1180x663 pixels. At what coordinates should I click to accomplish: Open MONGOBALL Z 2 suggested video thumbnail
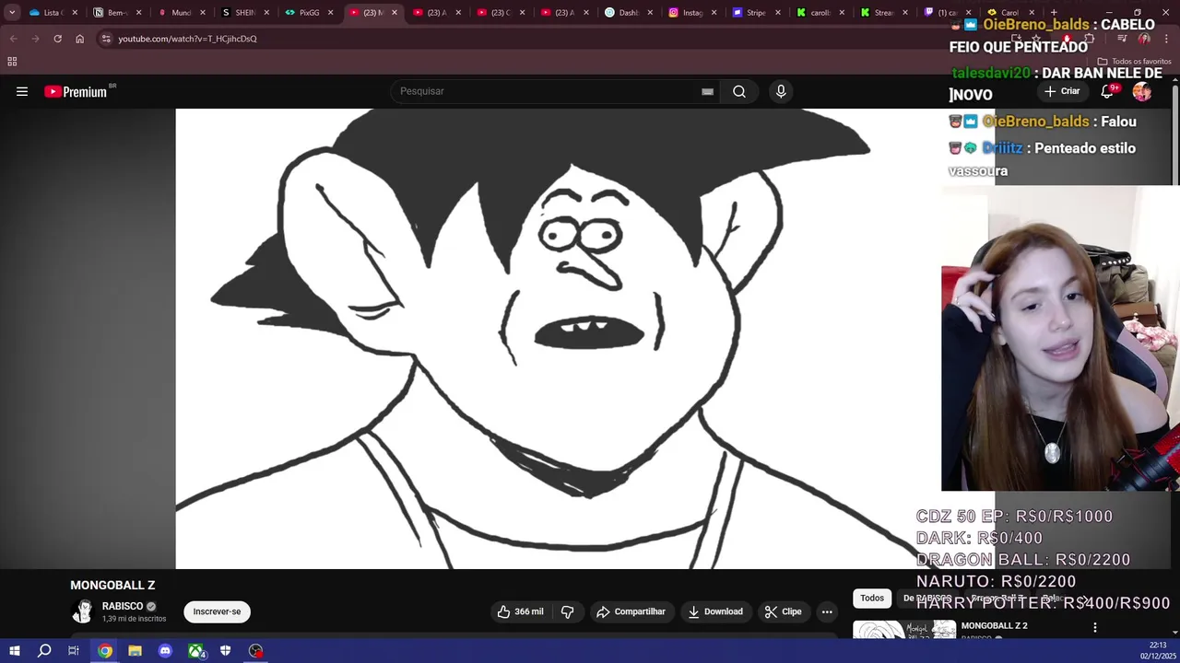(903, 630)
